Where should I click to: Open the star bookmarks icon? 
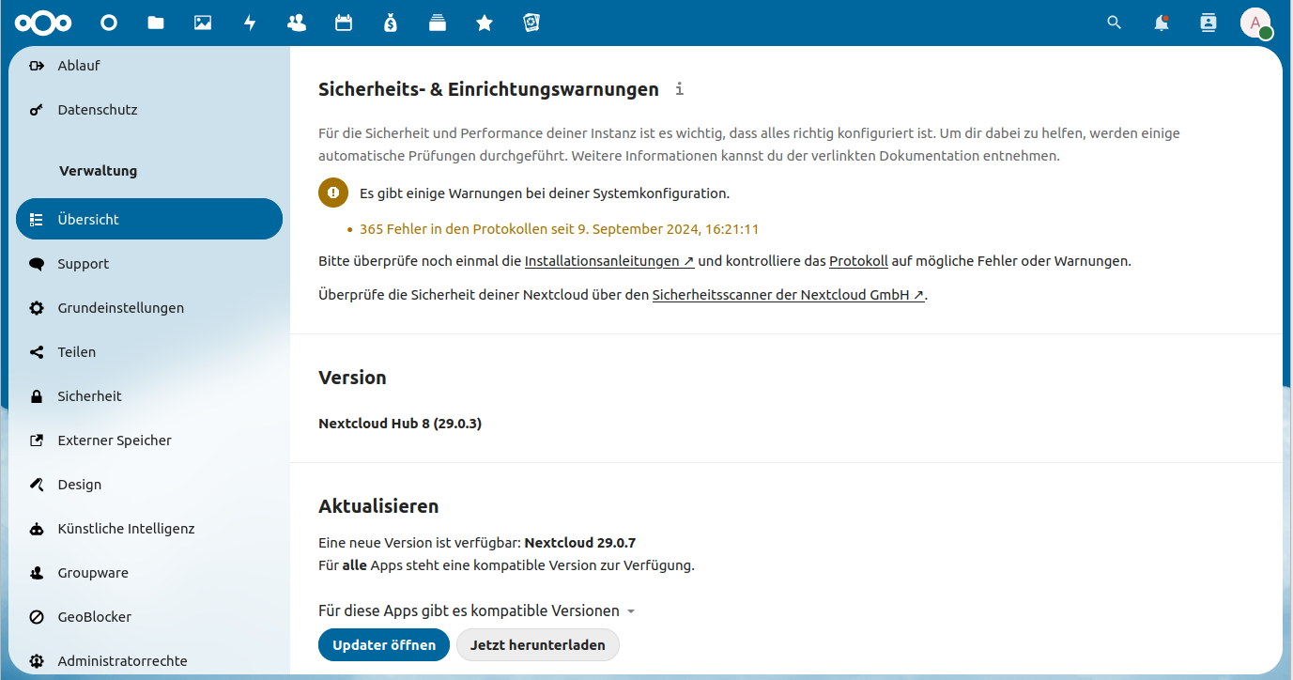485,23
